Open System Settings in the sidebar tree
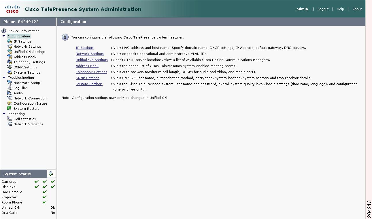Screen dimensions: 372x219 pos(27,72)
